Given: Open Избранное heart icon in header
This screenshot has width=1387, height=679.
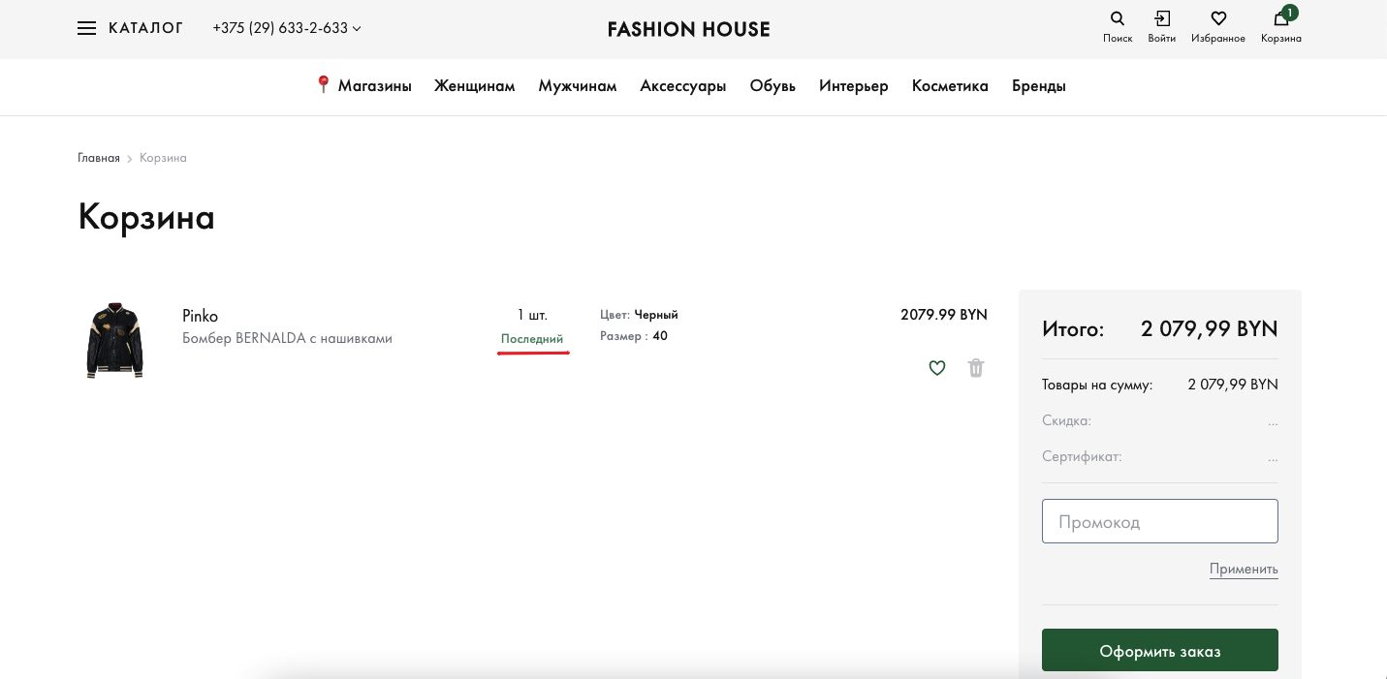Looking at the screenshot, I should point(1218,18).
